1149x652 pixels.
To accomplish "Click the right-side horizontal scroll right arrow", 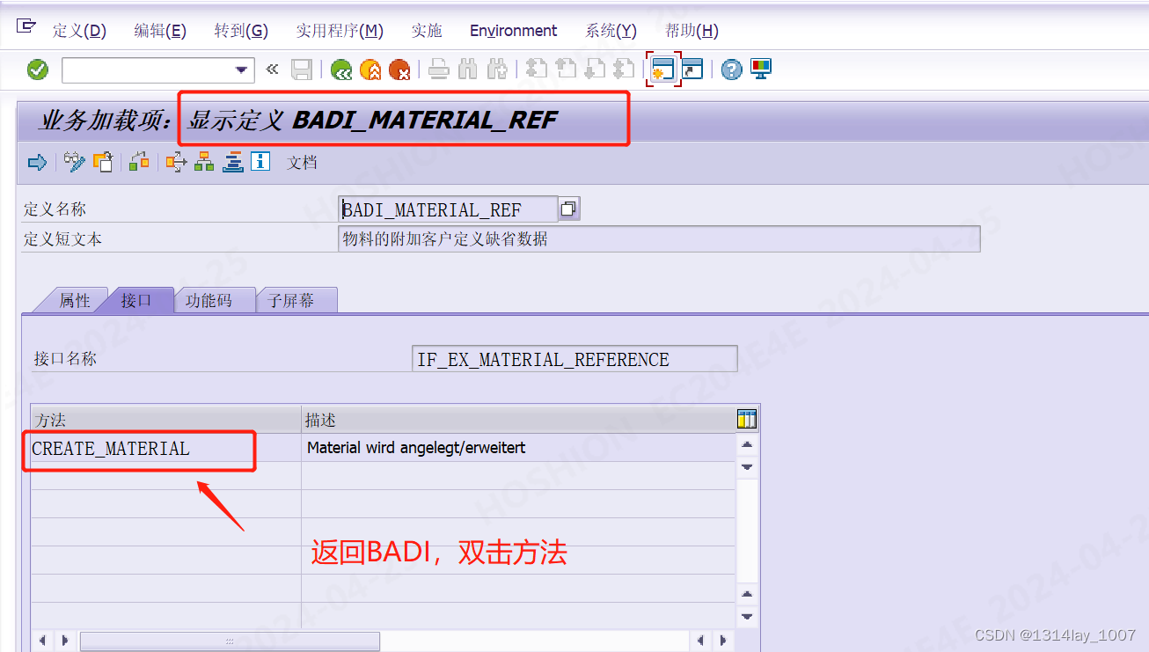I will (722, 641).
